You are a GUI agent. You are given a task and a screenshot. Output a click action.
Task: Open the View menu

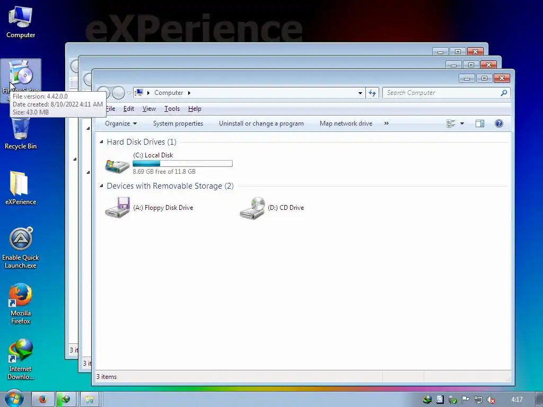pyautogui.click(x=149, y=109)
